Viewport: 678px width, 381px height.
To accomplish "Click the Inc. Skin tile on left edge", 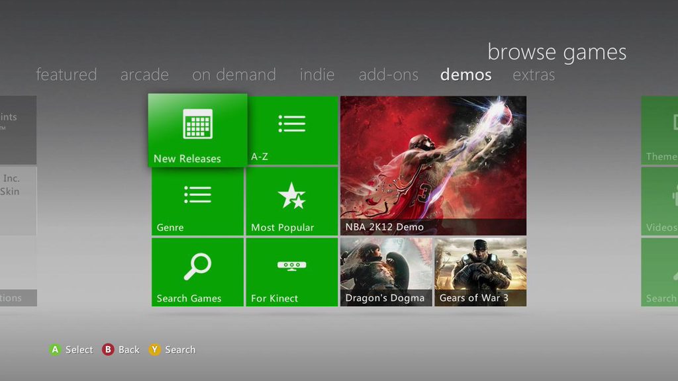I will coord(18,201).
